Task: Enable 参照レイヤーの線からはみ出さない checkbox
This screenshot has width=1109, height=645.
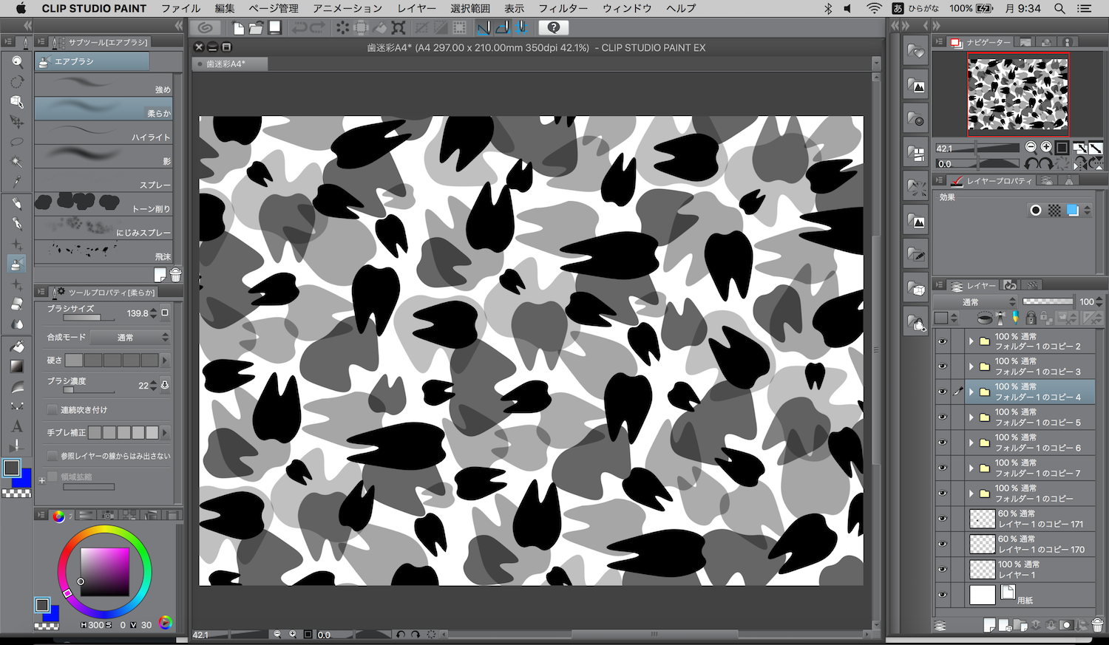Action: pyautogui.click(x=52, y=456)
